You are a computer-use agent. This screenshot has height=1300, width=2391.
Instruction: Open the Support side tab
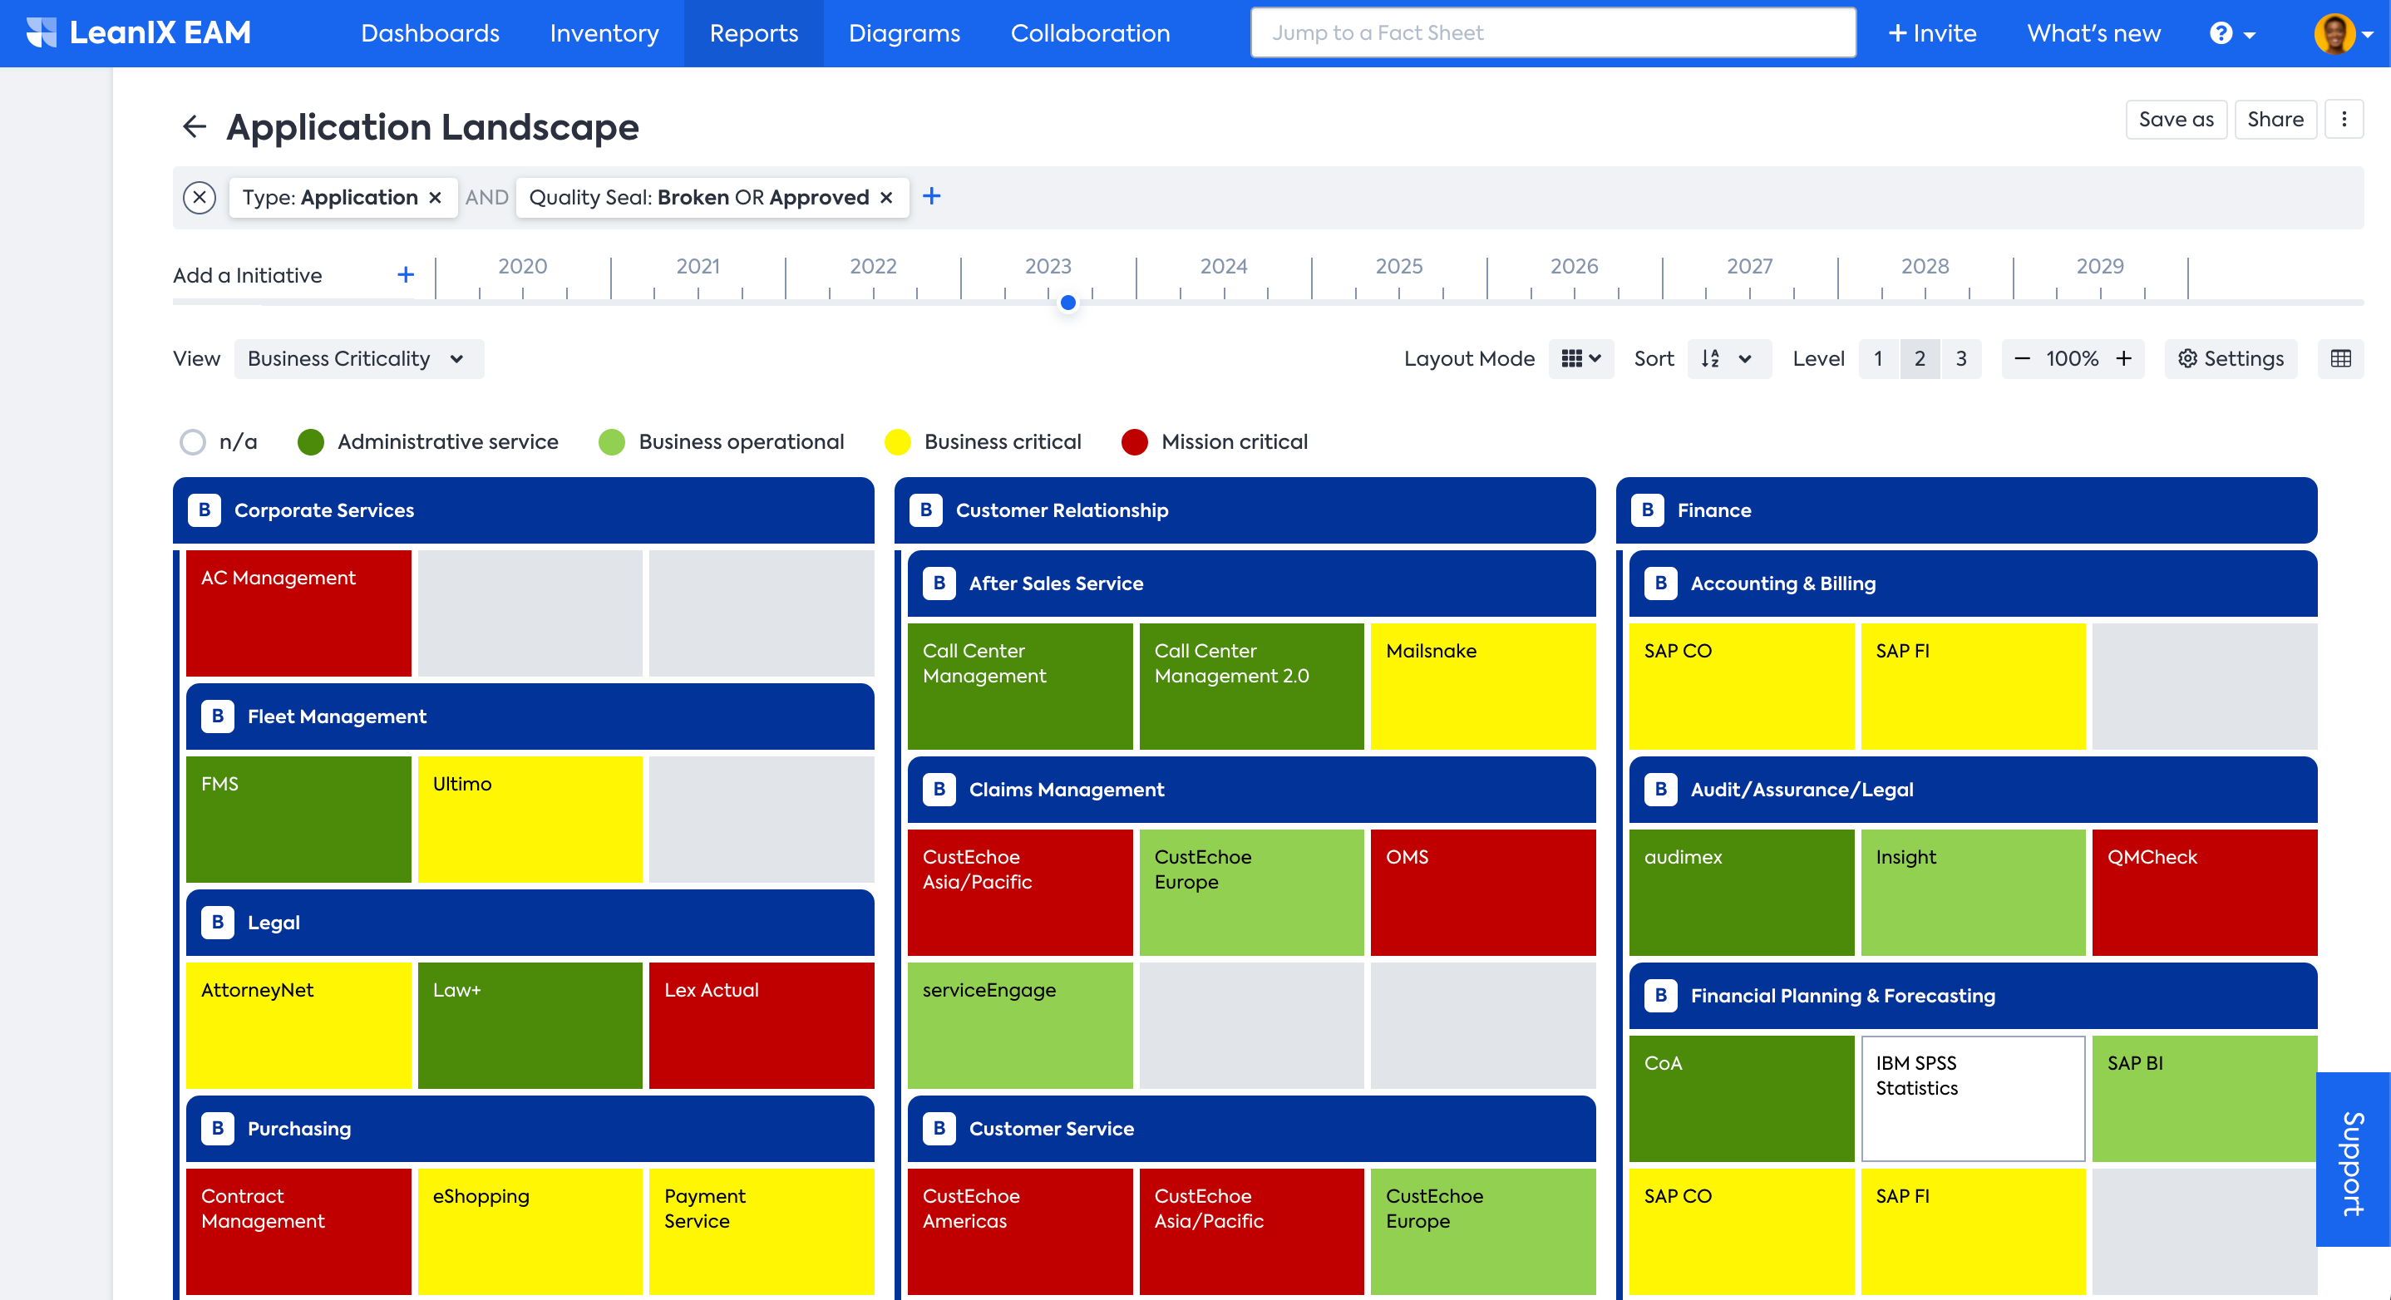pyautogui.click(x=2353, y=1160)
